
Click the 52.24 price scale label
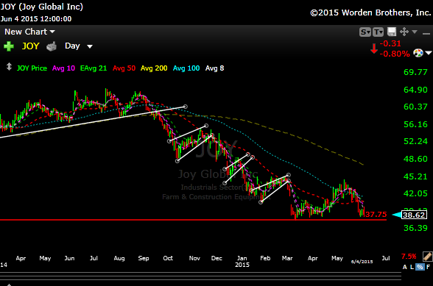tap(415, 141)
